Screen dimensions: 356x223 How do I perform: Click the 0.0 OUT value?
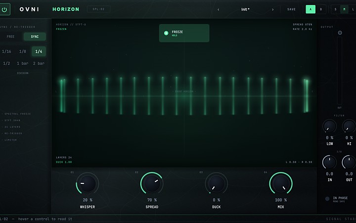click(349, 174)
